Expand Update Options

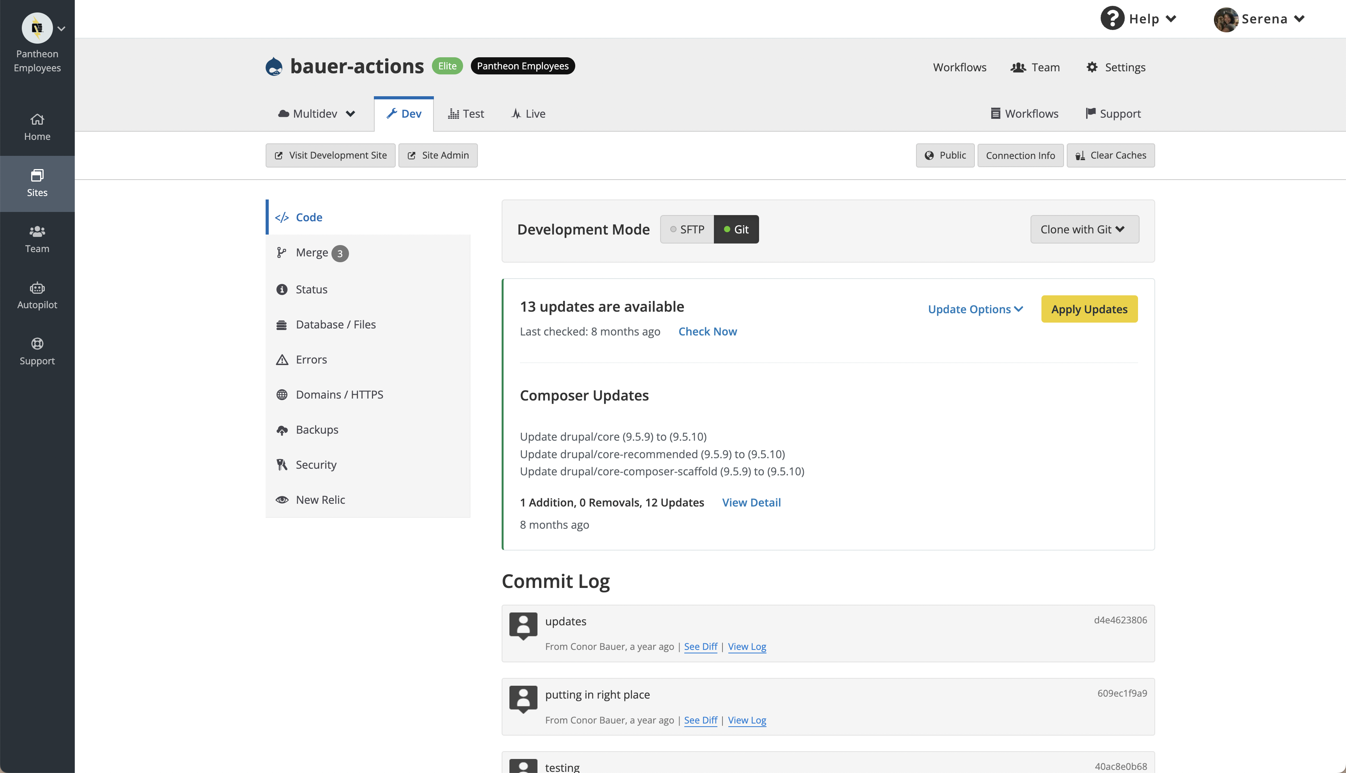tap(975, 309)
